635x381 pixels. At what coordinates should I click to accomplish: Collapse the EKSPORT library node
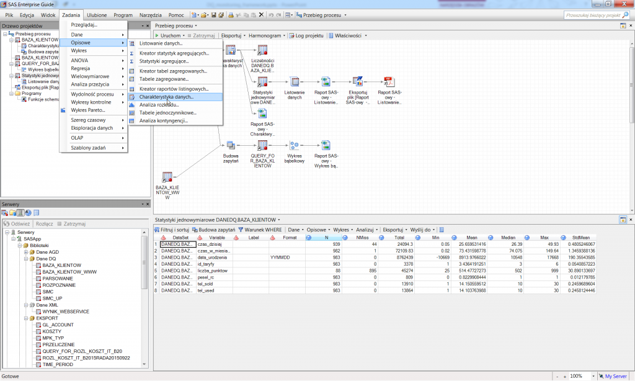[26, 318]
